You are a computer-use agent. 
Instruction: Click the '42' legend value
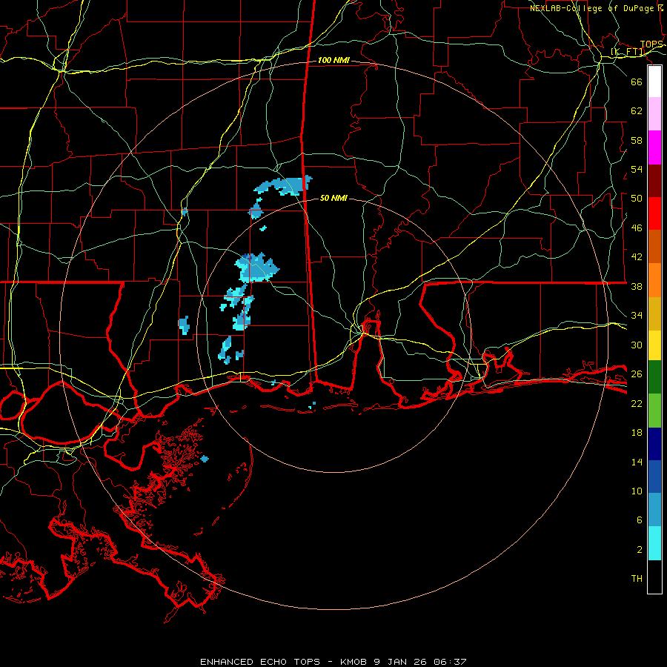(x=637, y=256)
